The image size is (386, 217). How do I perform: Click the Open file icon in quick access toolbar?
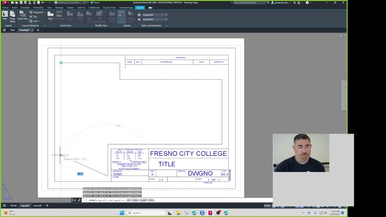tap(17, 2)
